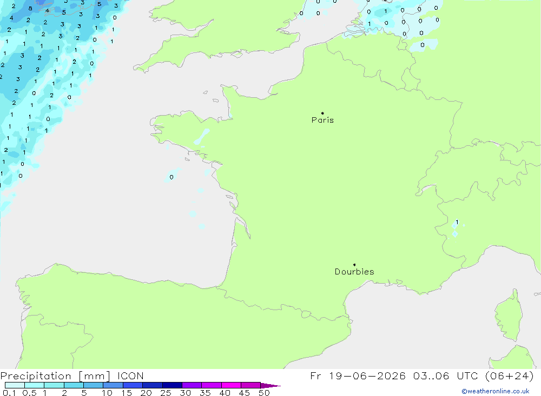Image resolution: width=541 pixels, height=396 pixels.
Task: Click the 15 mm blue legend swatch
Action: point(133,385)
